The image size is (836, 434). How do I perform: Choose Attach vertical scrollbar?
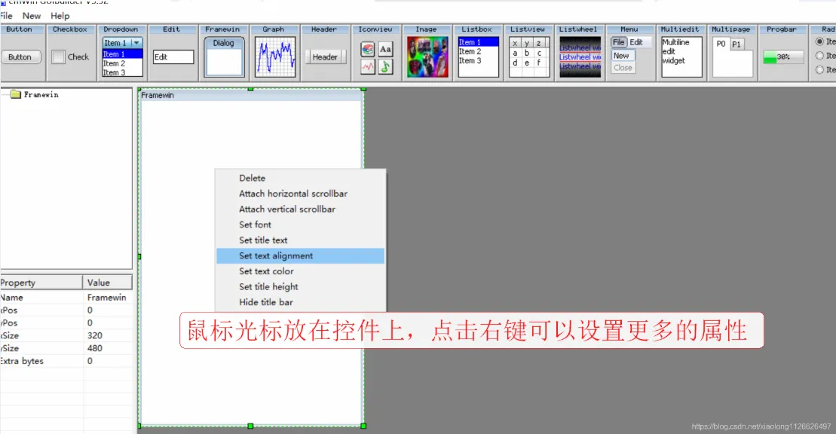[x=300, y=209]
